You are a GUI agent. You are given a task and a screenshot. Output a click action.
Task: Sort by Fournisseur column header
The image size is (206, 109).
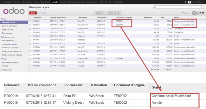click(x=82, y=17)
